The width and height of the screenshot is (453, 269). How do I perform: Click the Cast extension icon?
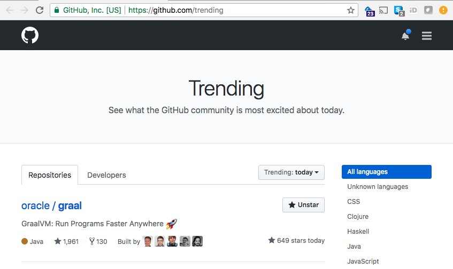pyautogui.click(x=383, y=10)
